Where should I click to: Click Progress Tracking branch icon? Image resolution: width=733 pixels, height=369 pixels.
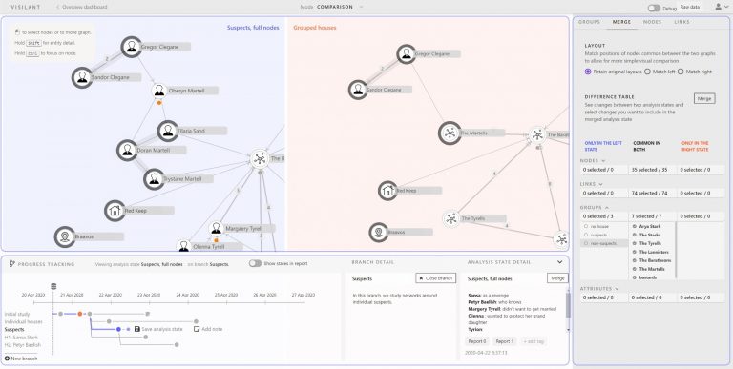[x=12, y=264]
